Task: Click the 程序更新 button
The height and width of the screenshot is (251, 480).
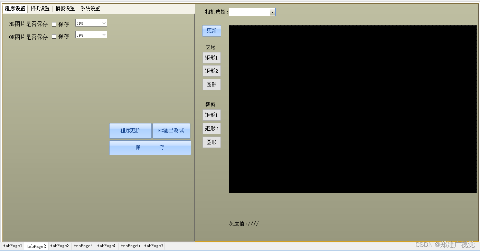Action: pos(130,131)
